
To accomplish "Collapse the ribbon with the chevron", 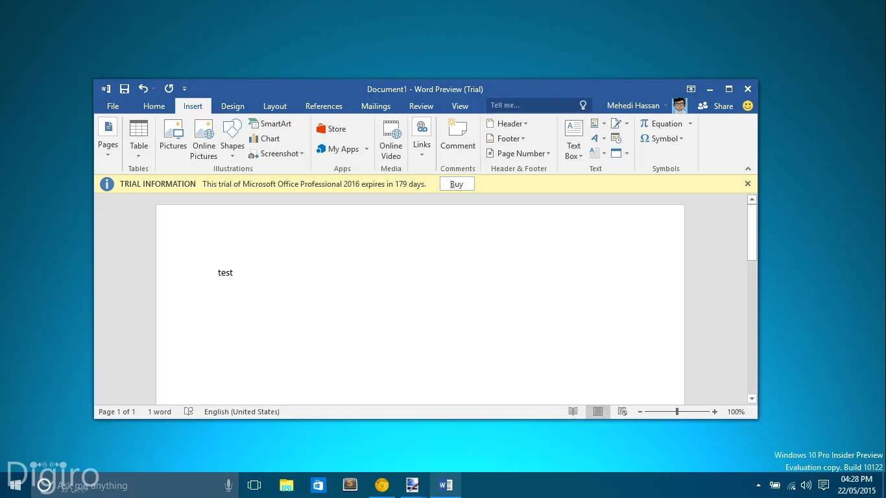I will pos(748,169).
